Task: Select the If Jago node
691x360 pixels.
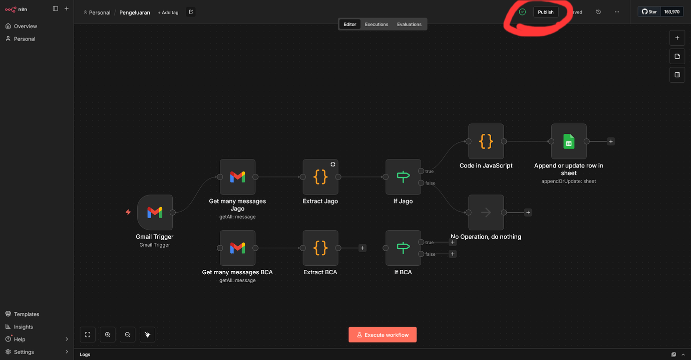Action: (x=403, y=177)
